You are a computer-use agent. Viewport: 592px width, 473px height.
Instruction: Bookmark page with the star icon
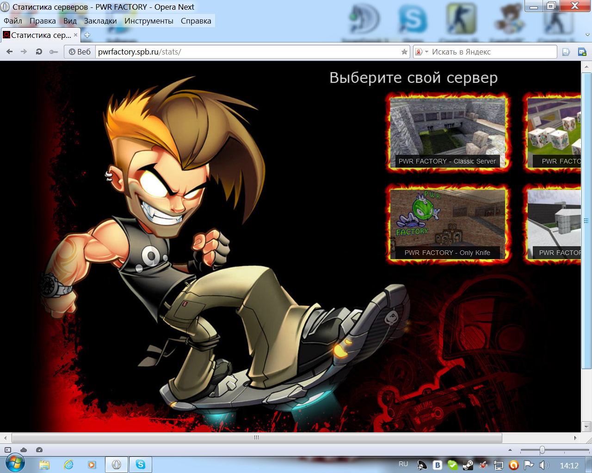pos(404,52)
